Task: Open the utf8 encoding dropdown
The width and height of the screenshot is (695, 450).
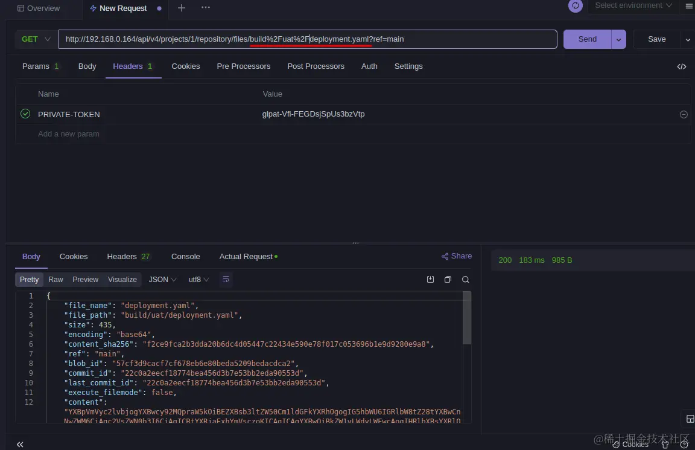Action: 198,280
